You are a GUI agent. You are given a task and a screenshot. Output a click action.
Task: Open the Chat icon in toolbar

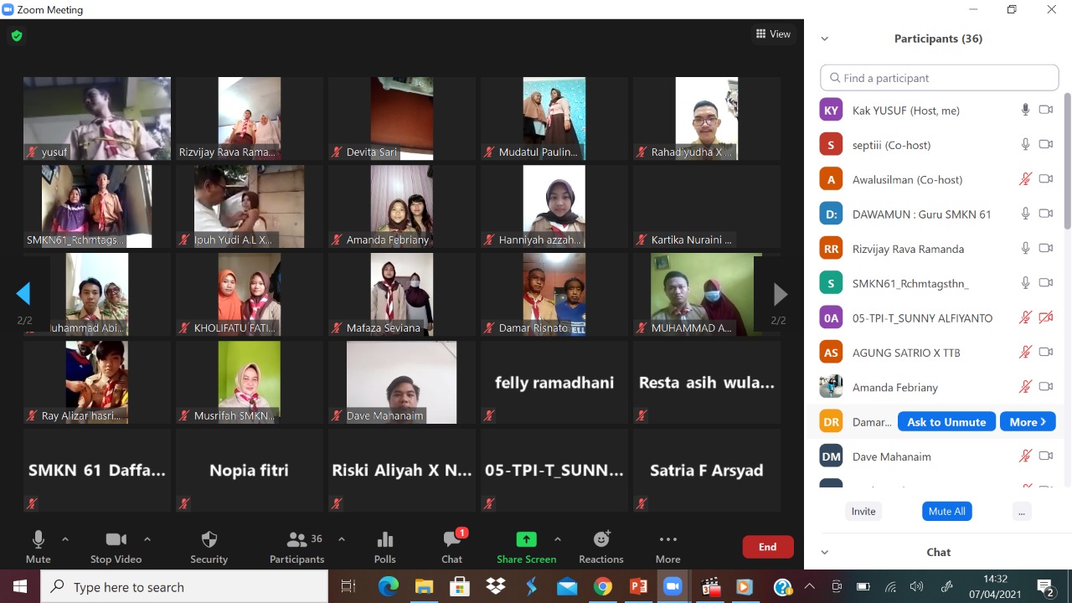pos(452,540)
